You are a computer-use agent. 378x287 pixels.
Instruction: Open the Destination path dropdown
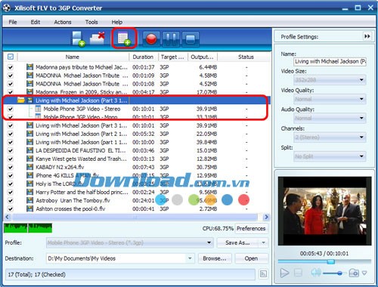190,258
